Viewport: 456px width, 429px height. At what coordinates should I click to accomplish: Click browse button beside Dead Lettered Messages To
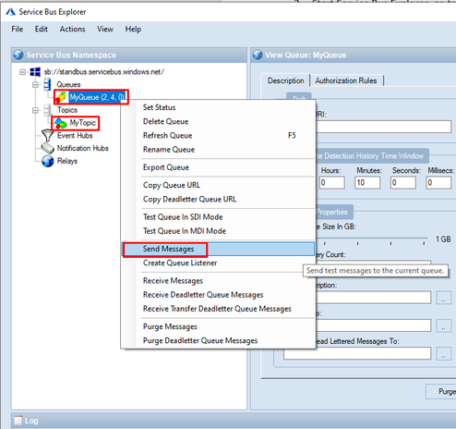click(443, 354)
